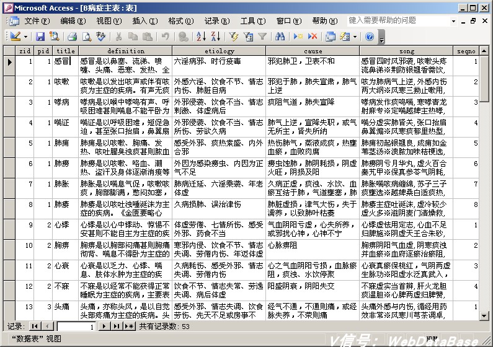
Task: Click the Filter By Selection icon
Action: [233, 37]
